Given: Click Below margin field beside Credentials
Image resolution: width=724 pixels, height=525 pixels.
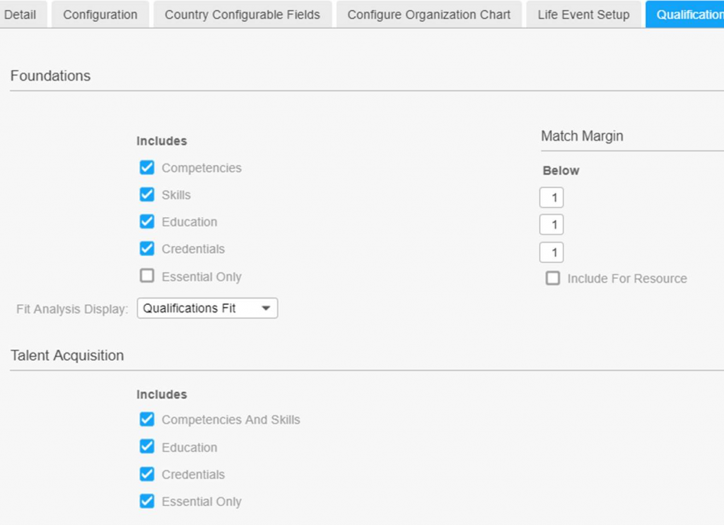Looking at the screenshot, I should coord(551,253).
